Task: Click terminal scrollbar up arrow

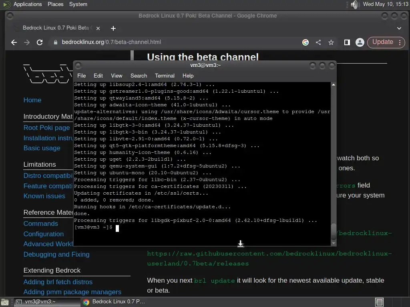Action: (334, 85)
